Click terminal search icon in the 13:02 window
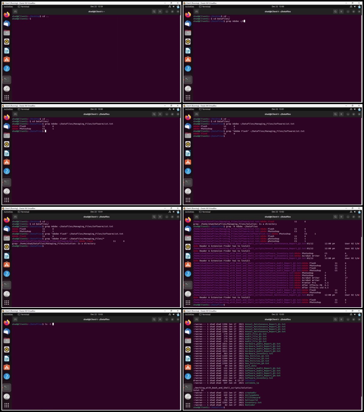Image resolution: width=364 pixels, height=412 pixels. coord(335,217)
